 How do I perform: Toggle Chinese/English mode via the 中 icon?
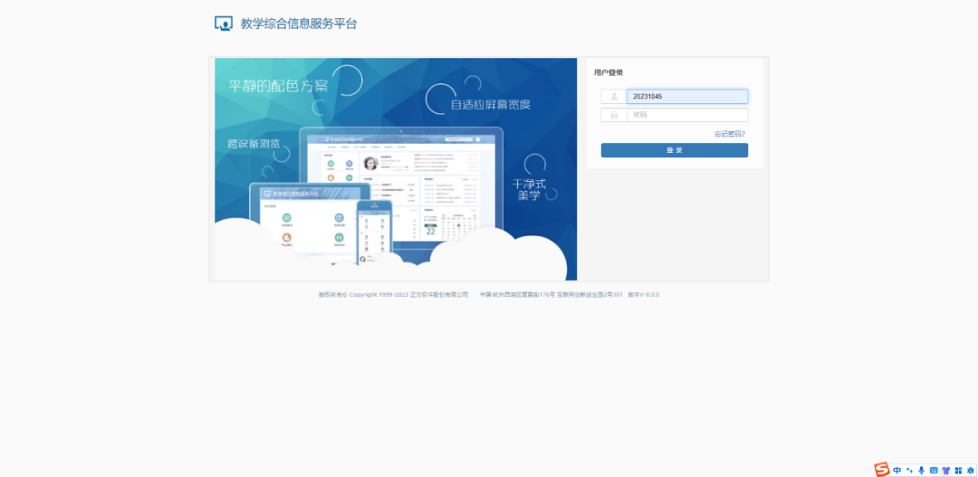click(x=896, y=470)
